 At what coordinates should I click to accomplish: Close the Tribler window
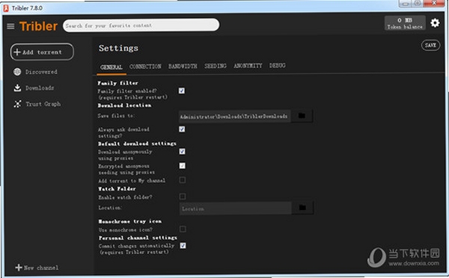(x=434, y=4)
